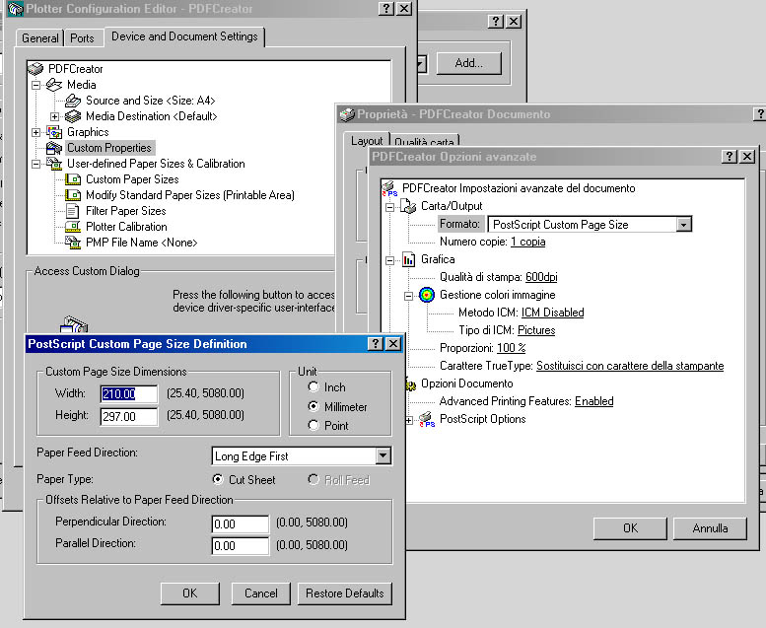Click the Gestione colori immagine color wheel icon
The height and width of the screenshot is (628, 766).
pyautogui.click(x=427, y=295)
